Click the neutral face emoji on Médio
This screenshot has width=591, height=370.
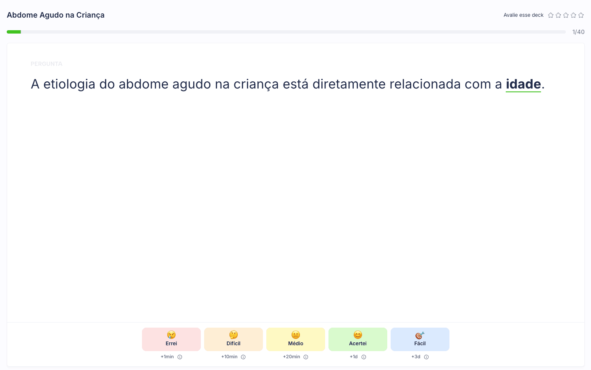[x=296, y=335]
